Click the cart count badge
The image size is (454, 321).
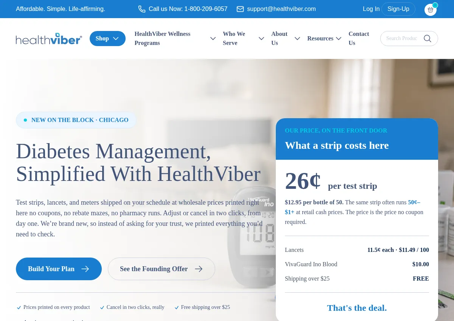(x=435, y=5)
